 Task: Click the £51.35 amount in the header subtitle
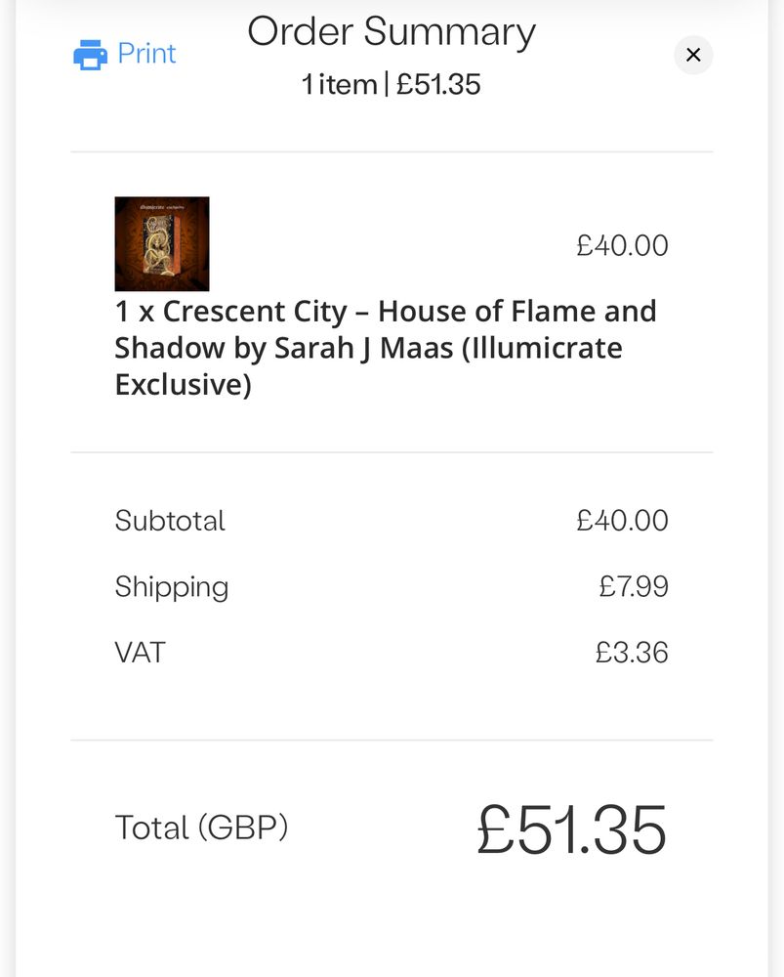pos(438,85)
